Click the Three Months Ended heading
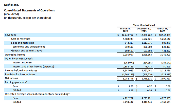Image resolution: width=175 pixels, height=106 pixels. [x=144, y=25]
